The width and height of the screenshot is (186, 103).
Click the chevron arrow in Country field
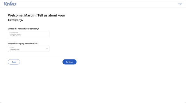click(x=47, y=49)
